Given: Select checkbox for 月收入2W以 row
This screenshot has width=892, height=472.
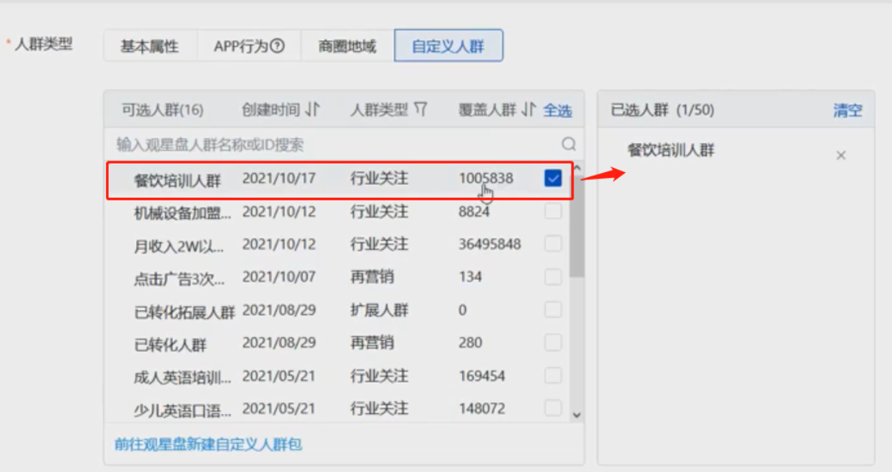Looking at the screenshot, I should click(x=553, y=244).
